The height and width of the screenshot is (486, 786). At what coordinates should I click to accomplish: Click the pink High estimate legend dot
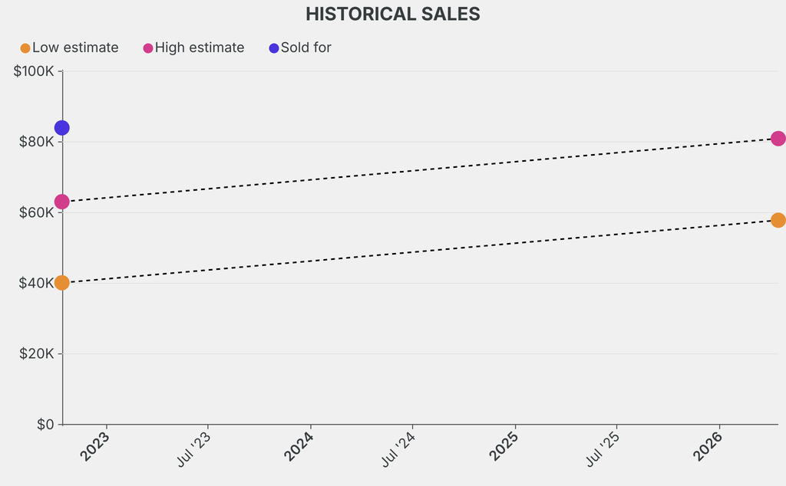[148, 48]
